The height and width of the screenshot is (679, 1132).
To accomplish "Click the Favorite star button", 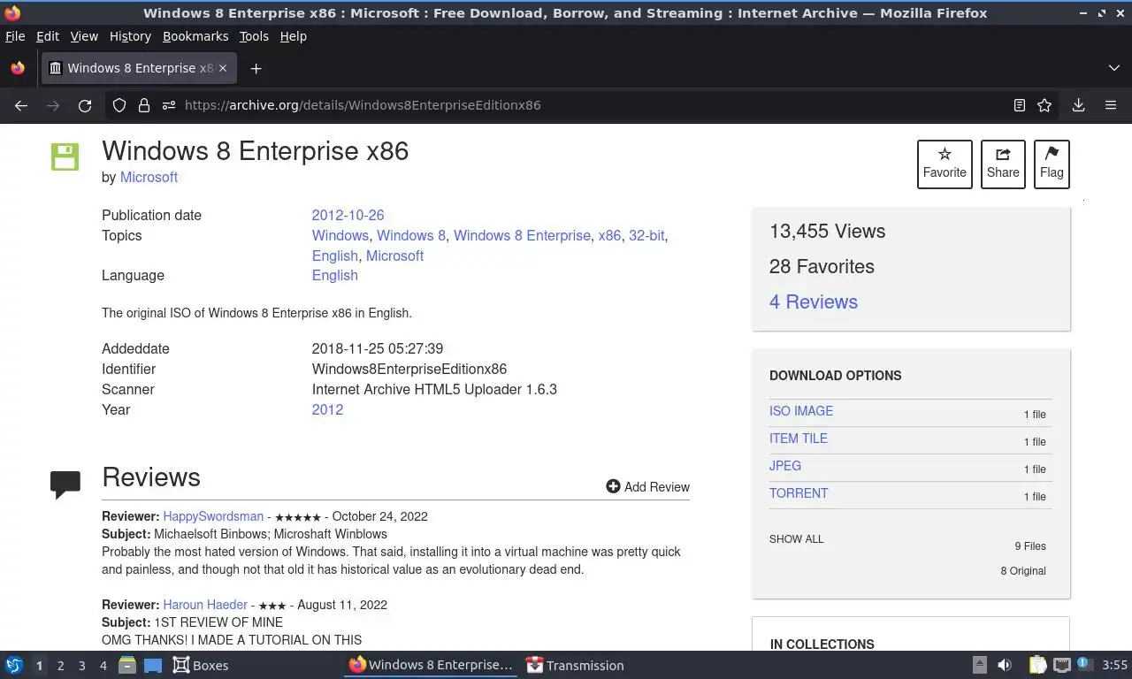I will coord(945,164).
